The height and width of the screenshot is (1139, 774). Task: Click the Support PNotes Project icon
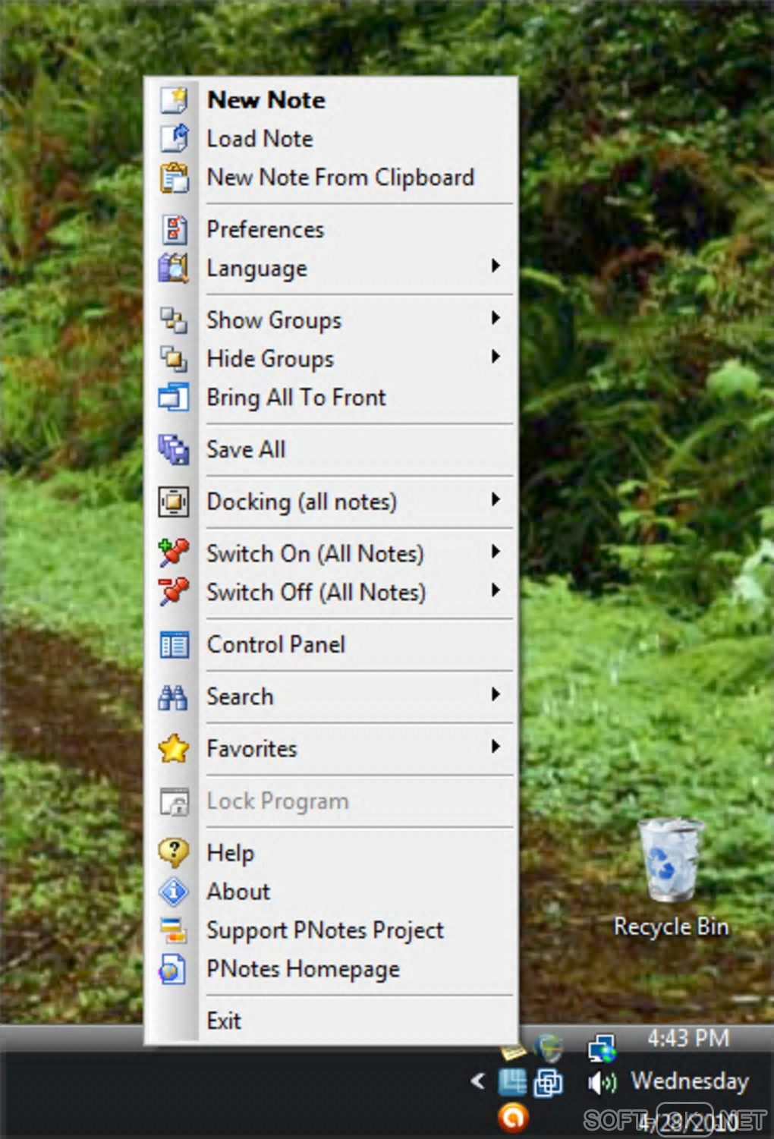[x=174, y=930]
